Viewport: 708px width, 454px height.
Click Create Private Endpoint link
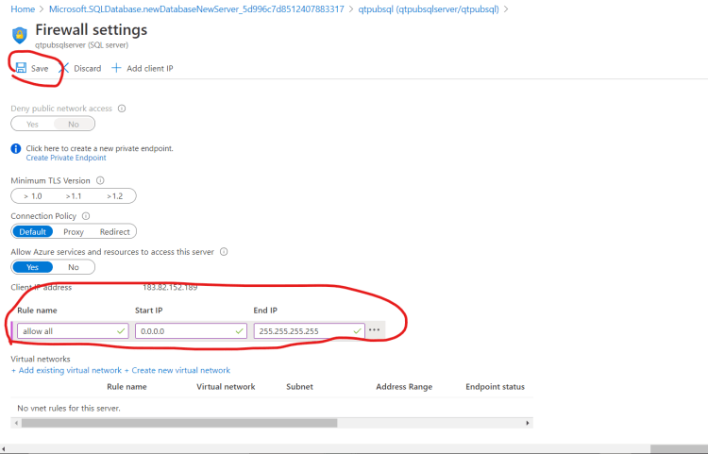[66, 158]
